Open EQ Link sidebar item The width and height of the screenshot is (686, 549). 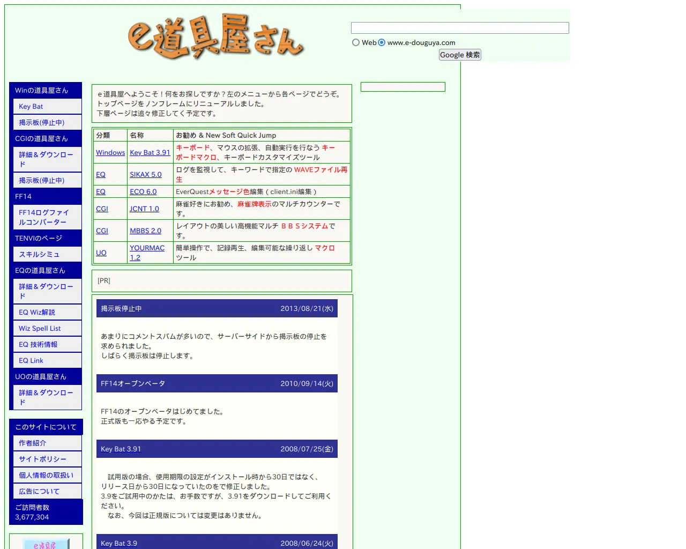point(31,361)
